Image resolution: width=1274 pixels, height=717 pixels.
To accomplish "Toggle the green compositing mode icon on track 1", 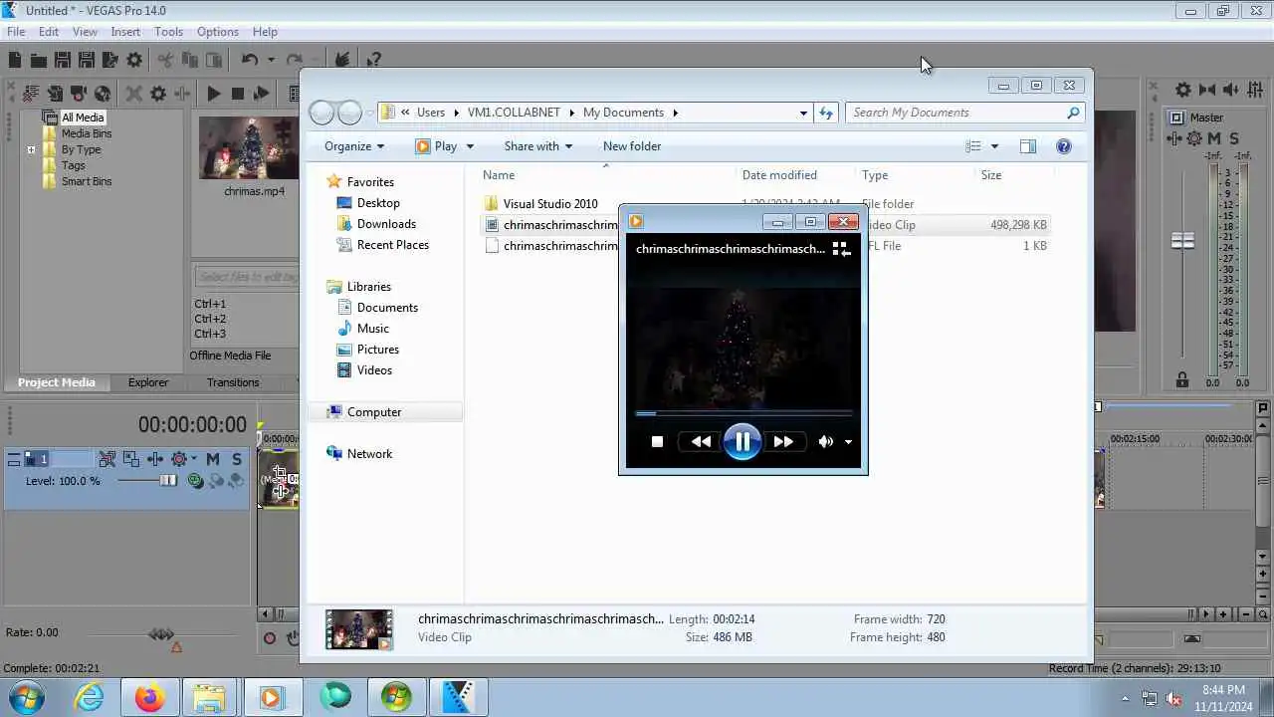I will pos(196,481).
